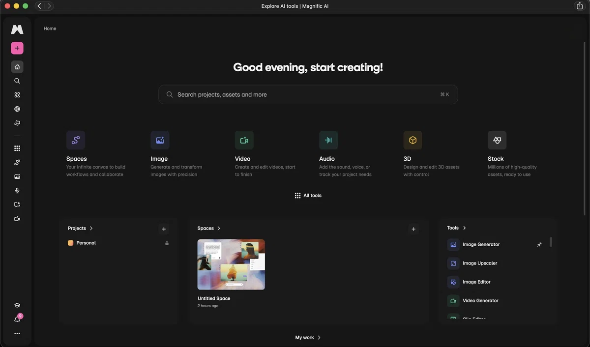This screenshot has width=590, height=347.
Task: Click the Home breadcrumb
Action: click(x=50, y=29)
